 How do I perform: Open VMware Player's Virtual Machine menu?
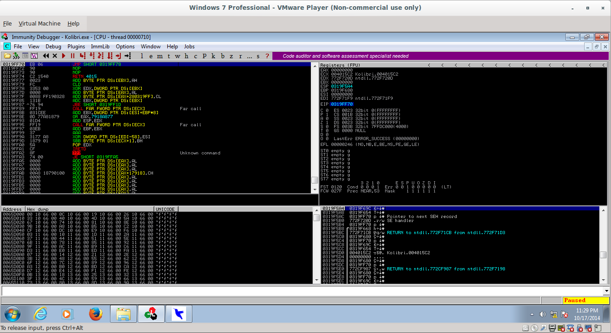coord(39,23)
